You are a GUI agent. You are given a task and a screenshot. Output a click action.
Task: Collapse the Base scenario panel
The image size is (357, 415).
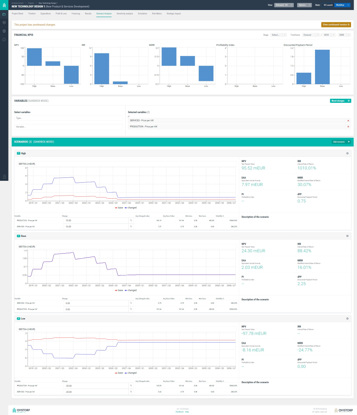point(19,236)
